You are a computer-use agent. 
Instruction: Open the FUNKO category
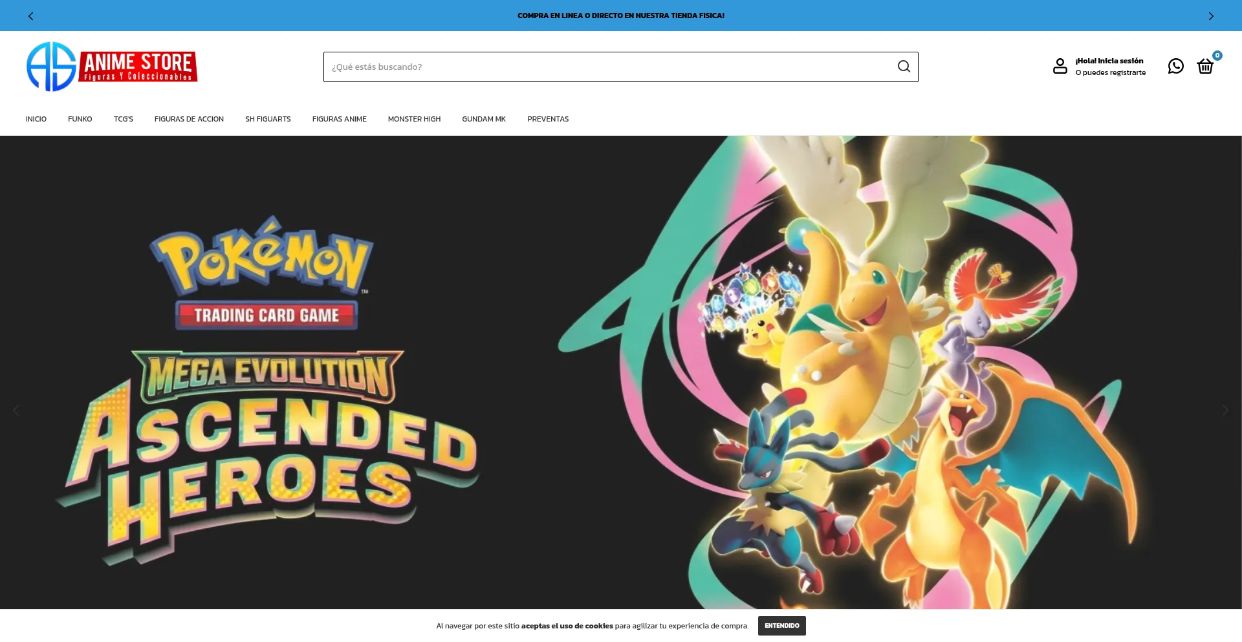point(80,119)
